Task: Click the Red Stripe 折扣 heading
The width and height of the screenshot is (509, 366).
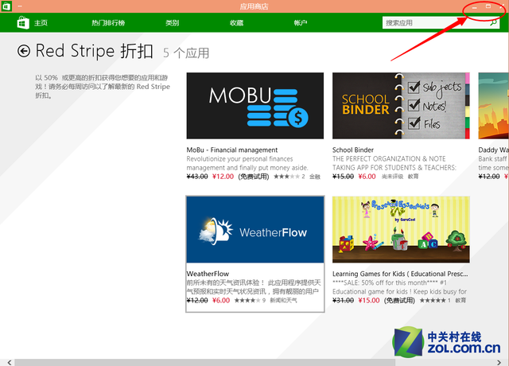Action: click(94, 51)
